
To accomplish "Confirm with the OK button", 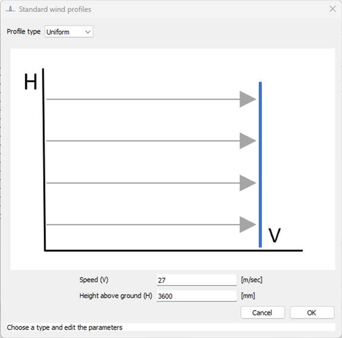I will 312,313.
